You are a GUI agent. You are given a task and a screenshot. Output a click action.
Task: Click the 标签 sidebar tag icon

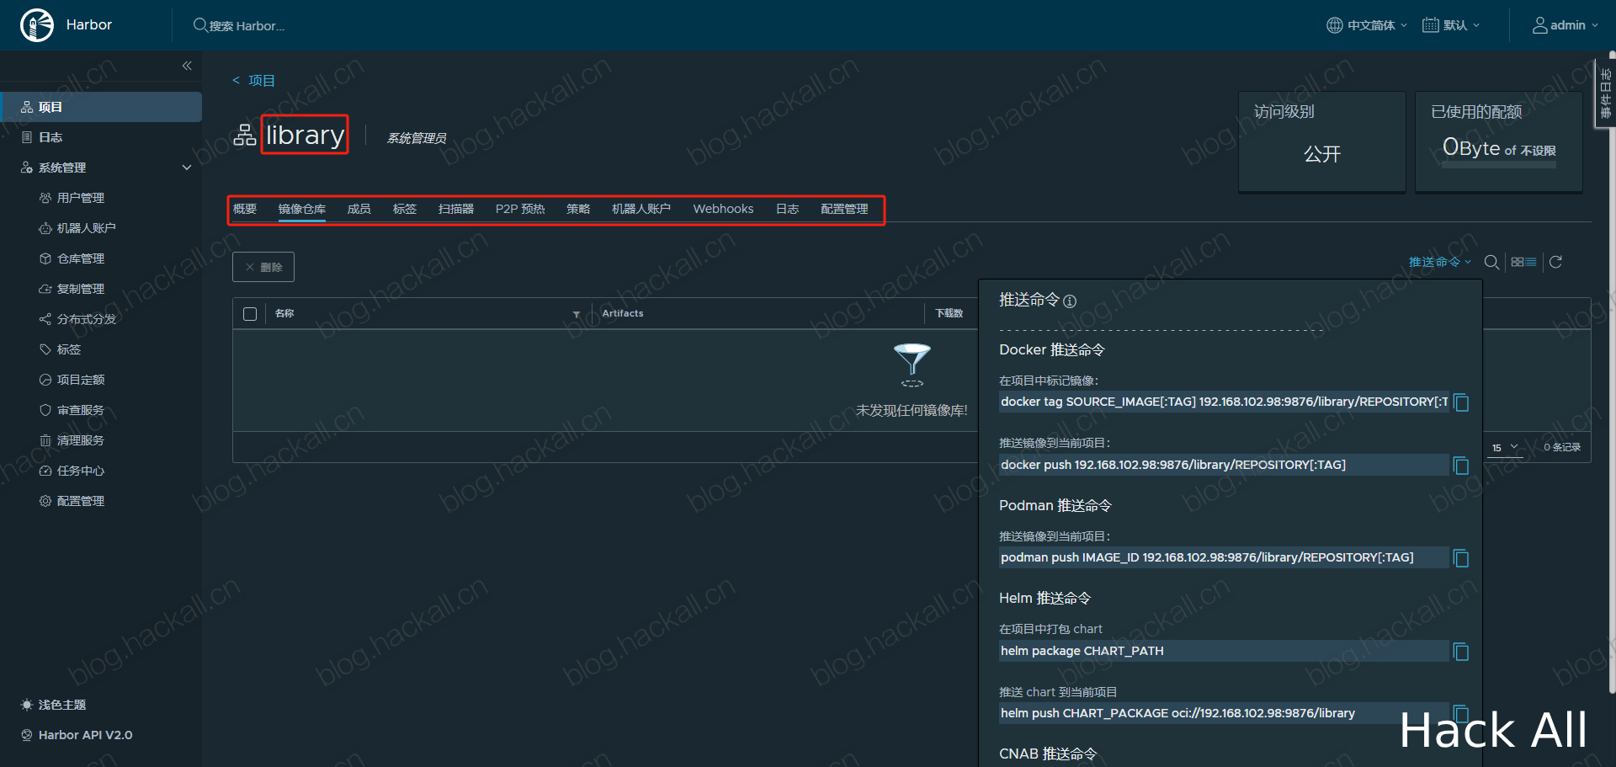(x=45, y=349)
